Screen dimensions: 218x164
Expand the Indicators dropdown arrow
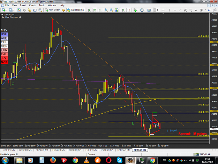tap(138, 10)
